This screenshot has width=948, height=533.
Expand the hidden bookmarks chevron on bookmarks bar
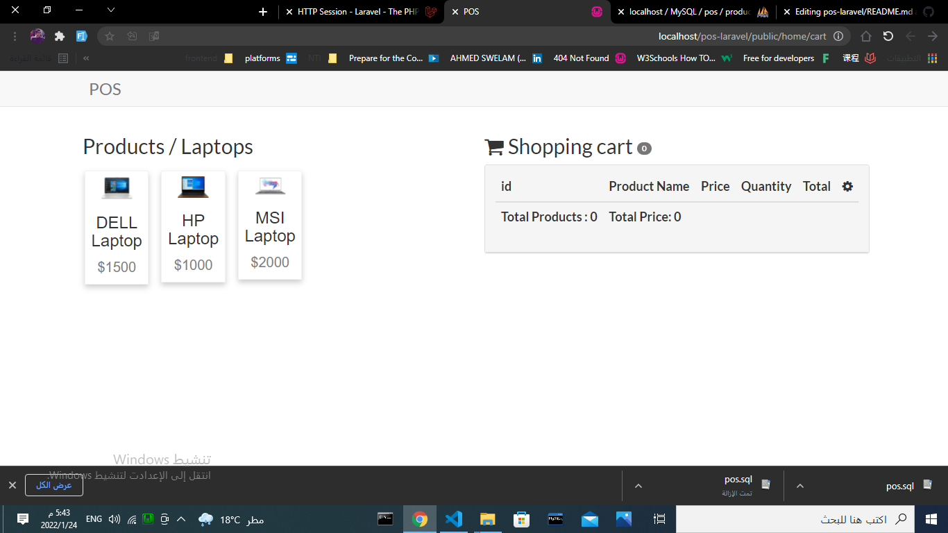pyautogui.click(x=85, y=58)
